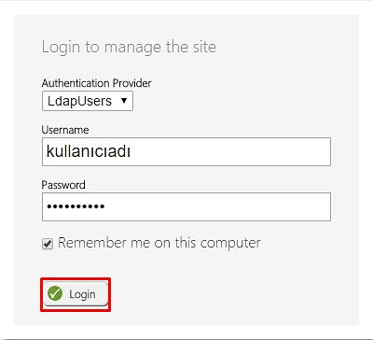Viewport: 373px width, 340px height.
Task: Submit the form with the Login button
Action: click(76, 294)
